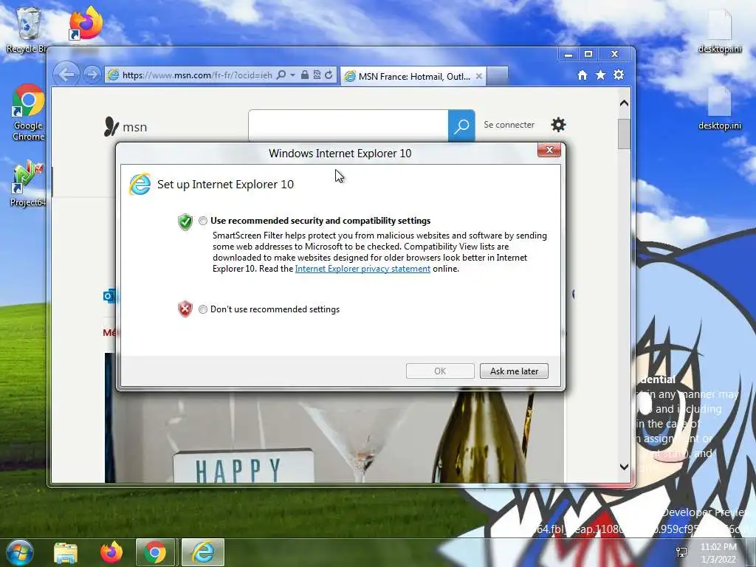Select the Firefox desktop shortcut

86,24
